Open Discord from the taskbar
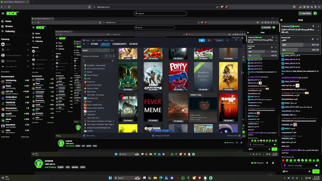The width and height of the screenshot is (322, 181). (172, 178)
